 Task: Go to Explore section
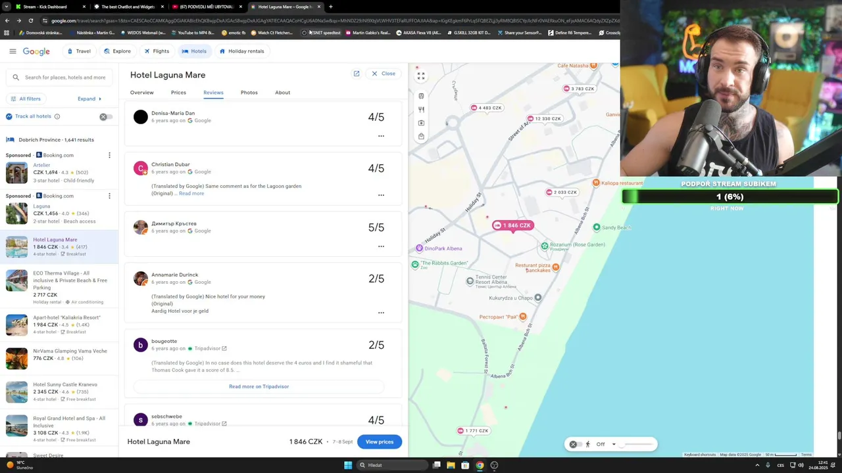(x=117, y=51)
